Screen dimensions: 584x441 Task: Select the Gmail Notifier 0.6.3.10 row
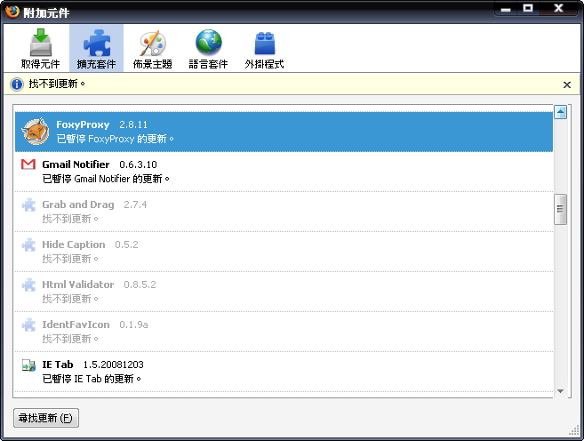click(284, 172)
